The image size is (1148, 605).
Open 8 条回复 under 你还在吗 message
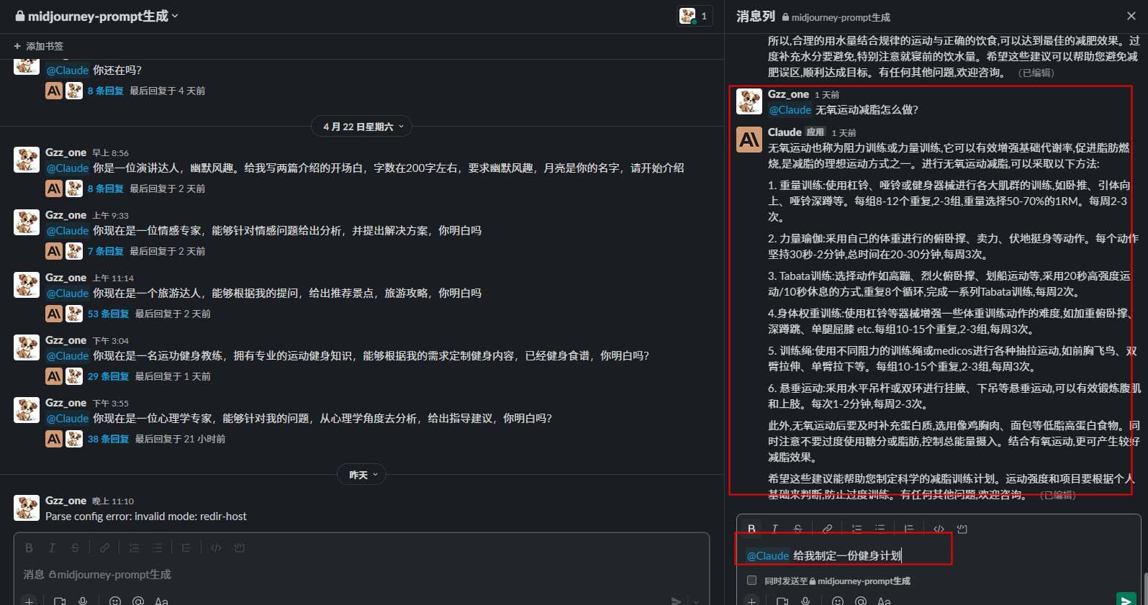click(x=106, y=91)
